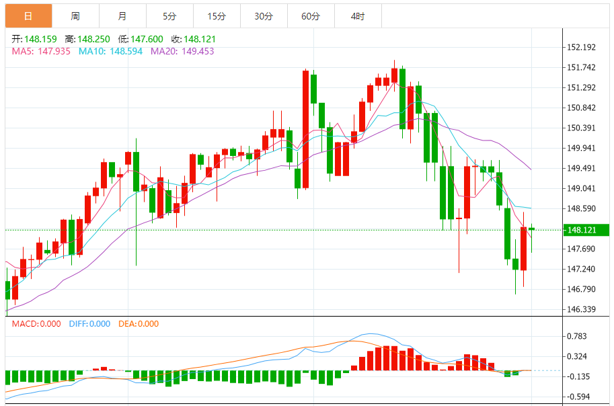Switch to the monthly 月 tab
The height and width of the screenshot is (406, 614).
click(122, 16)
